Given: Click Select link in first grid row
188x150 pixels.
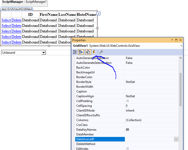Looking at the screenshot, I should 6,20.
